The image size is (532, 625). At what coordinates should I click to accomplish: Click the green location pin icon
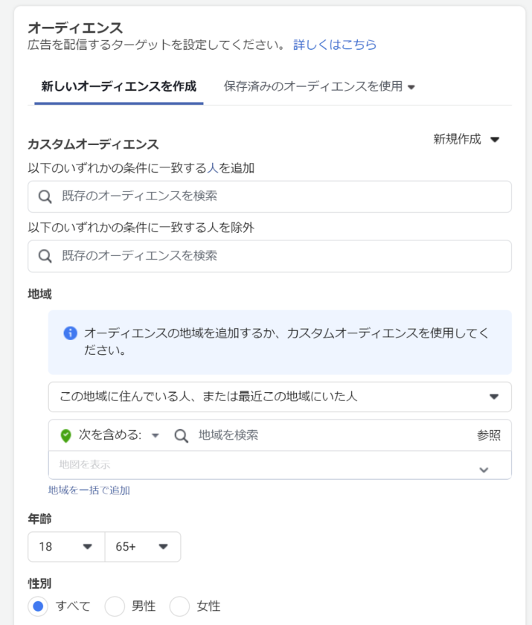point(65,435)
